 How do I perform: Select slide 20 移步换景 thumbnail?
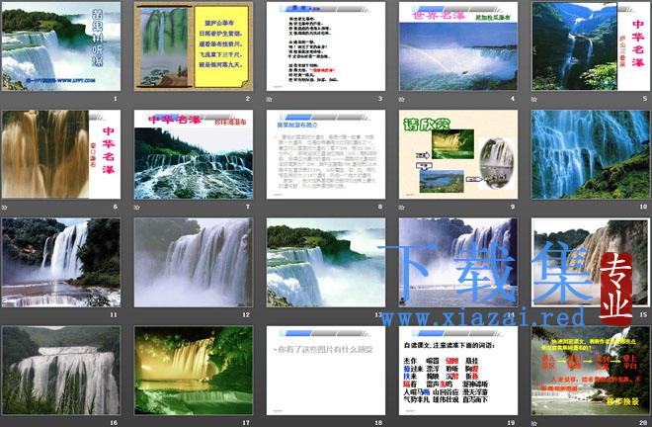[591, 371]
